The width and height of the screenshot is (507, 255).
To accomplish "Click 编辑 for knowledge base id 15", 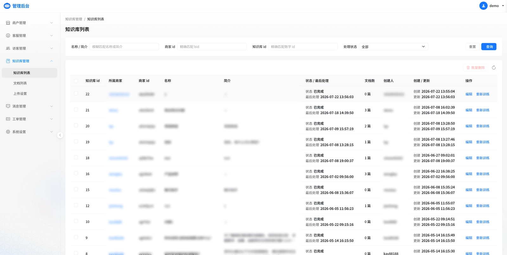I will point(469,190).
